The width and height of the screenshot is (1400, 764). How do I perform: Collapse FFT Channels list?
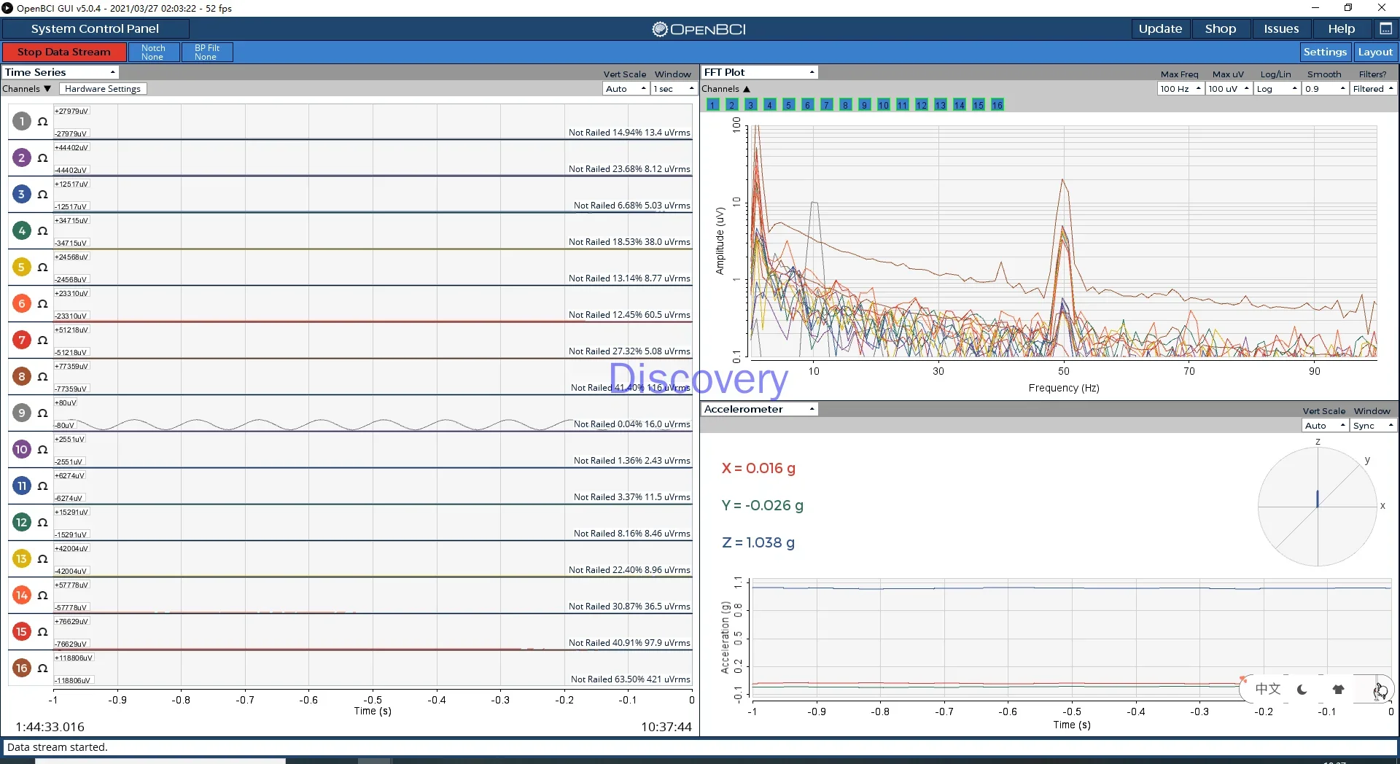pos(726,89)
